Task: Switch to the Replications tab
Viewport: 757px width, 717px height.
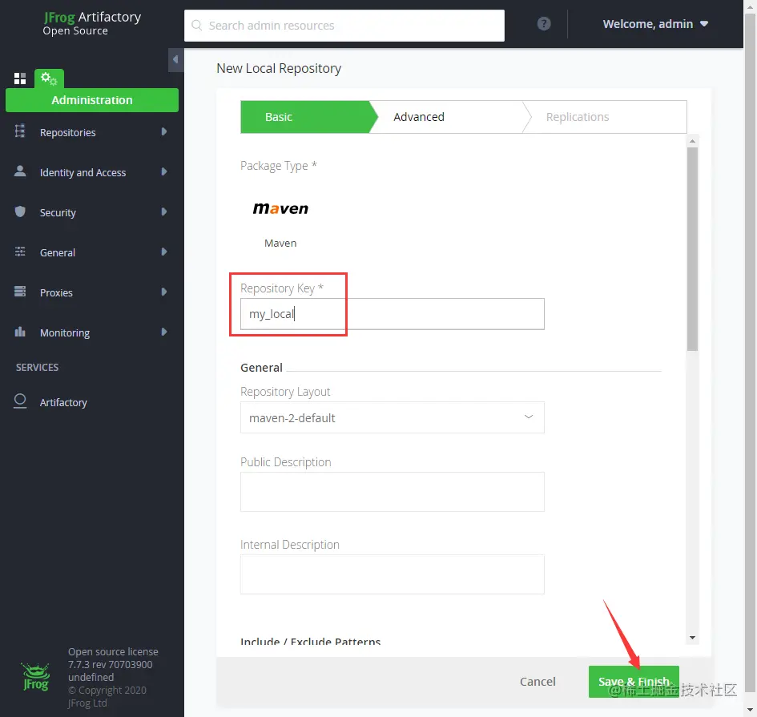Action: (606, 117)
